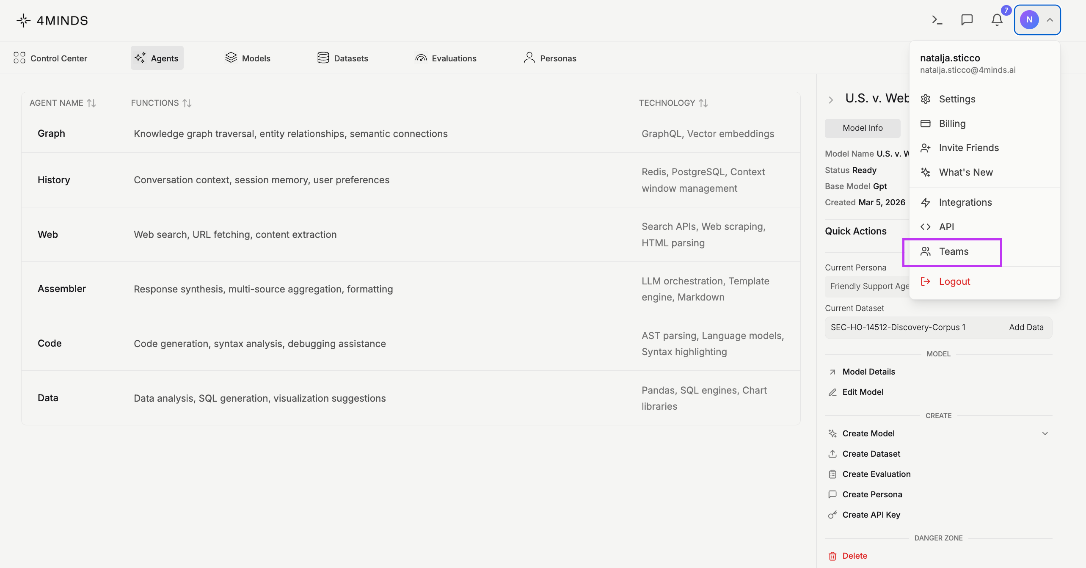1086x568 pixels.
Task: Click the Create Persona chat icon
Action: (x=832, y=494)
